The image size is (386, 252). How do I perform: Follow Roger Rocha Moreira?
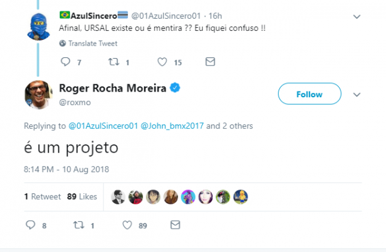click(x=309, y=93)
